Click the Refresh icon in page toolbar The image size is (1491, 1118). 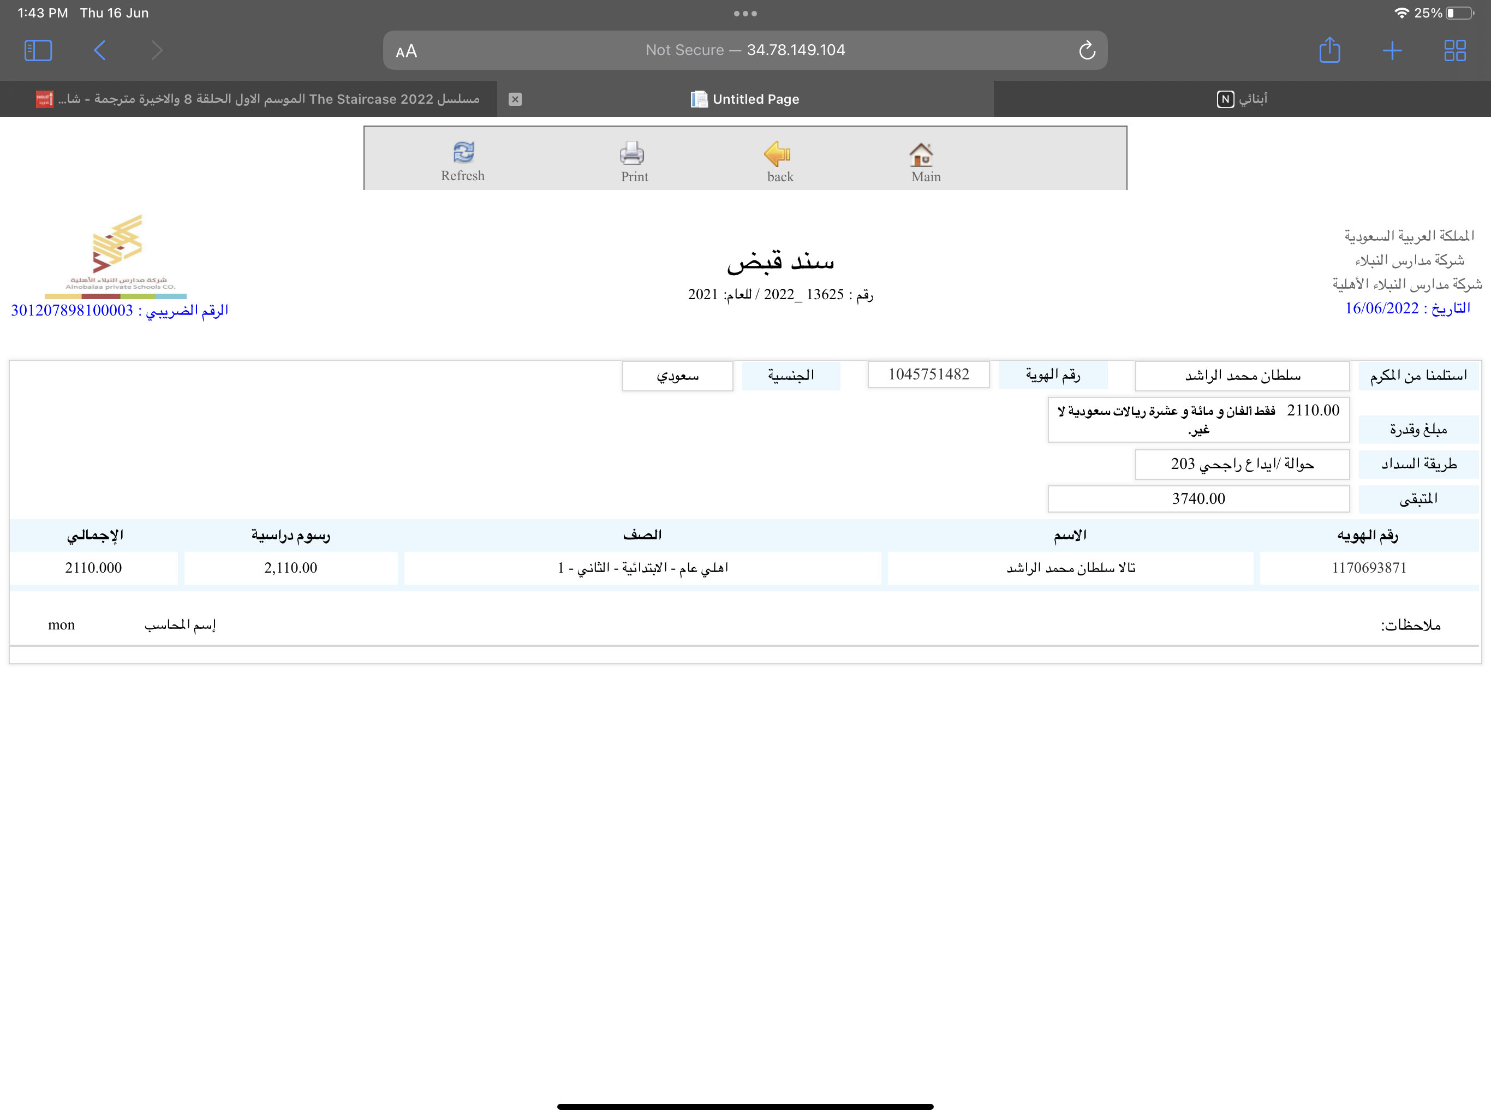tap(463, 152)
